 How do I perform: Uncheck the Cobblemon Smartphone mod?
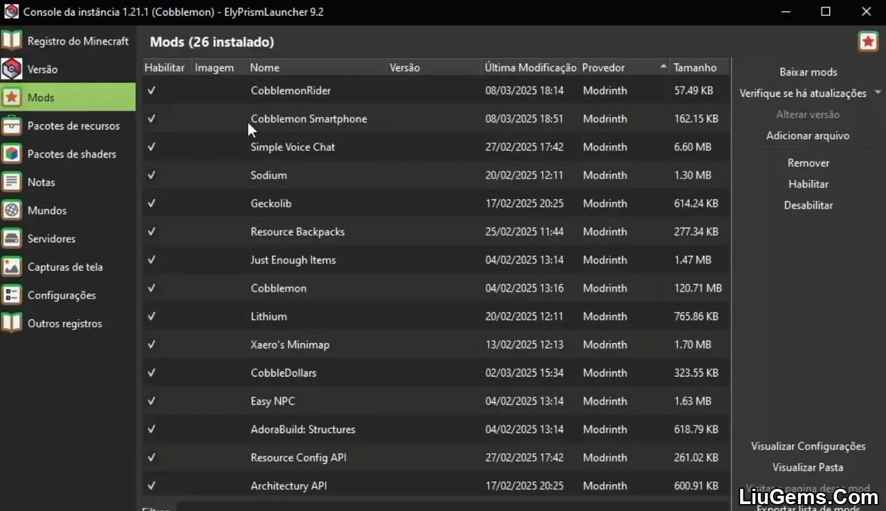[x=152, y=119]
